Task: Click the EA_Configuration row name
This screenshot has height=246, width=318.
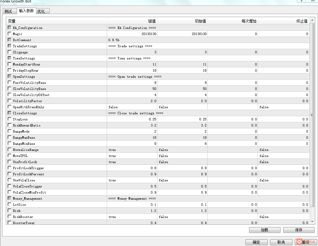Action: (x=27, y=28)
